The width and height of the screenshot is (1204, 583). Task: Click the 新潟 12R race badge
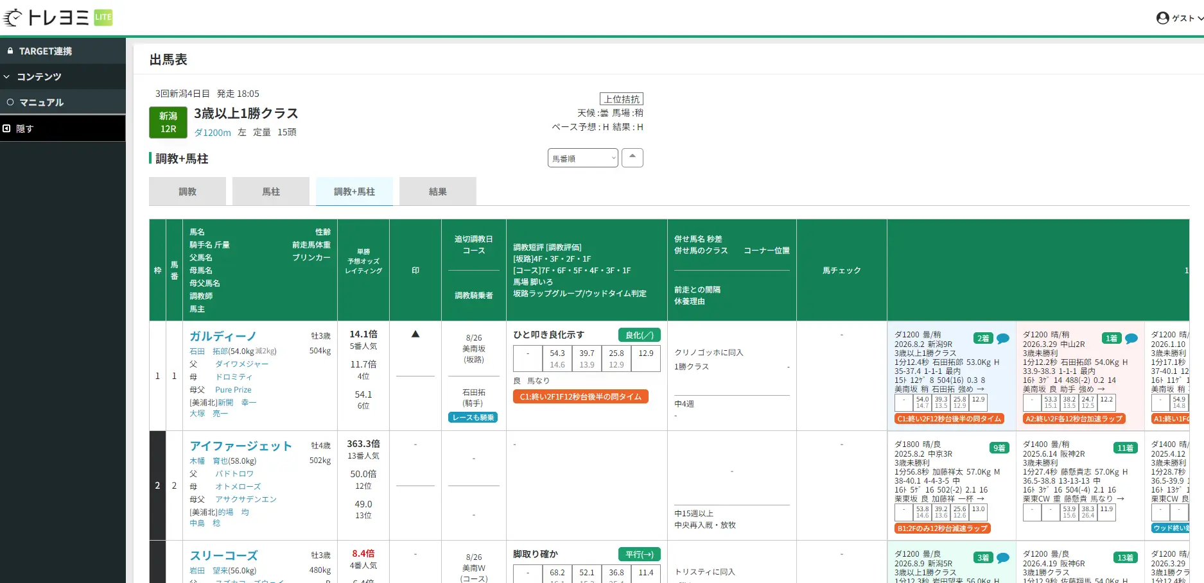[x=168, y=123]
